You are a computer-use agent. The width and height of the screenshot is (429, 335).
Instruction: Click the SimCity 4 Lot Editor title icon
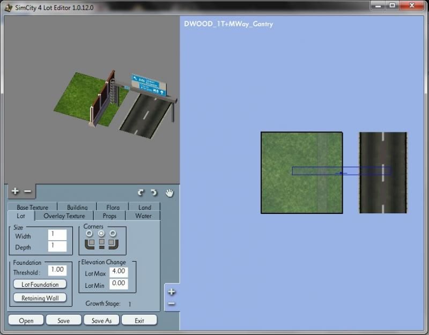pos(9,8)
